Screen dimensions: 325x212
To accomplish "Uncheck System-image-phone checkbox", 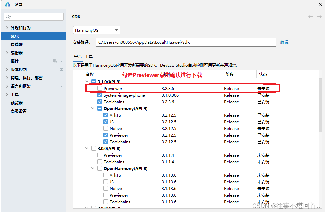I will 99,95.
